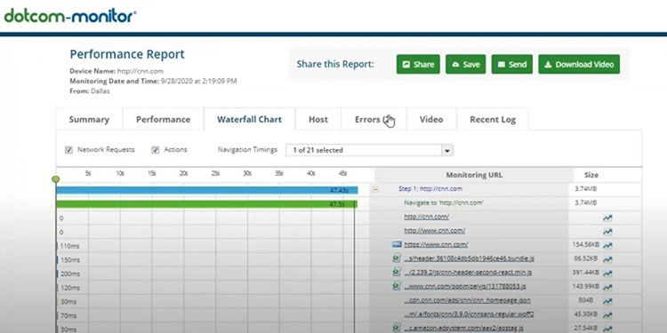Open chart icon beside 391.44KB size
The width and height of the screenshot is (667, 333).
click(x=607, y=274)
